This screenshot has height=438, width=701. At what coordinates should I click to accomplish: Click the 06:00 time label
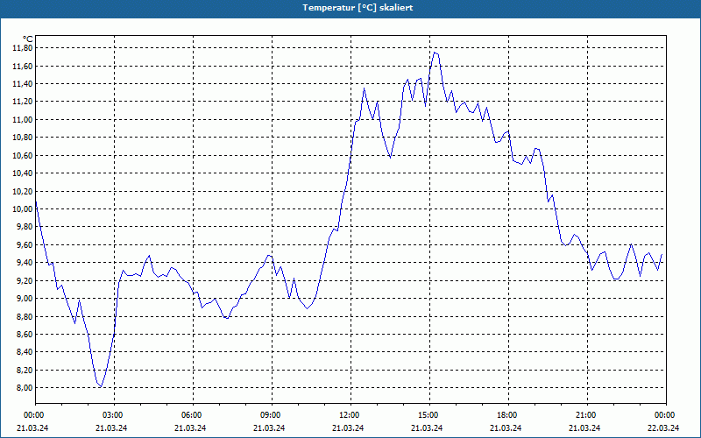[191, 415]
